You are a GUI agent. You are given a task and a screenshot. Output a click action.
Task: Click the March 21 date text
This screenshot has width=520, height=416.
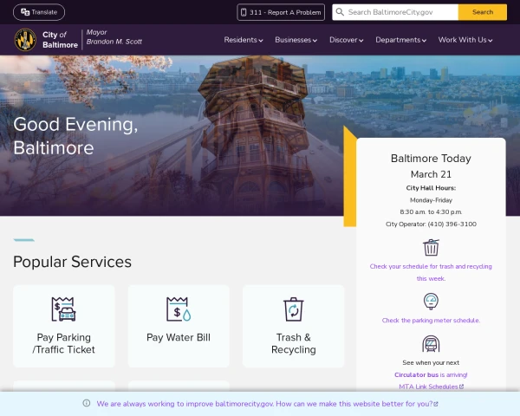coord(431,174)
